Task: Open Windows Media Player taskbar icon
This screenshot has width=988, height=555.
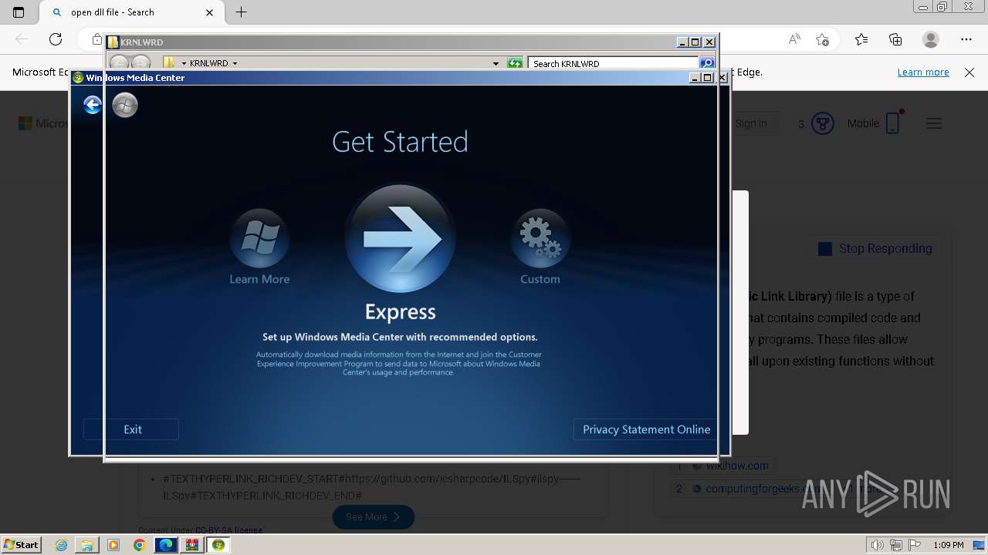Action: [113, 545]
